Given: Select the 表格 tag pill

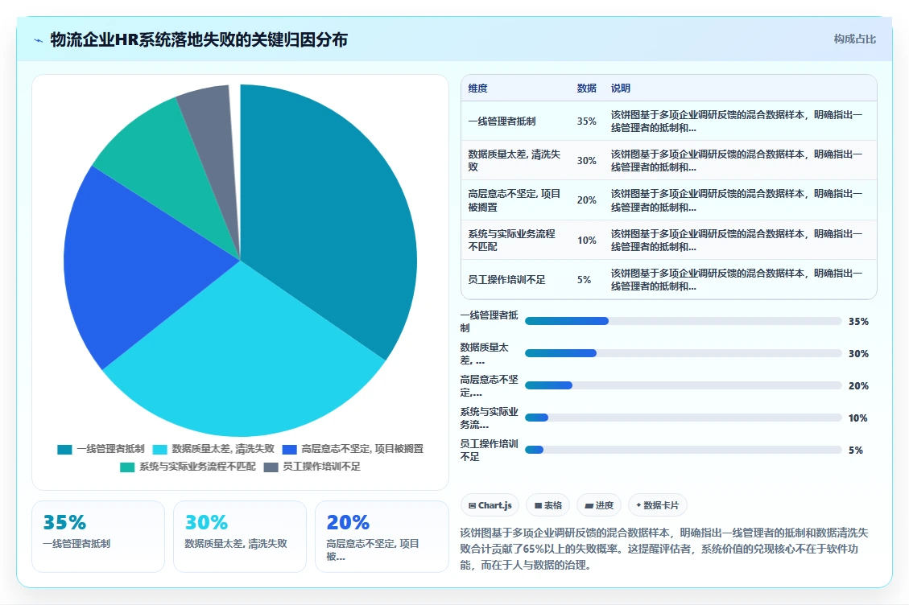Looking at the screenshot, I should [x=547, y=505].
